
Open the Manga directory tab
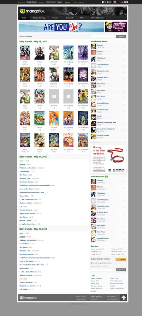[x=39, y=18]
